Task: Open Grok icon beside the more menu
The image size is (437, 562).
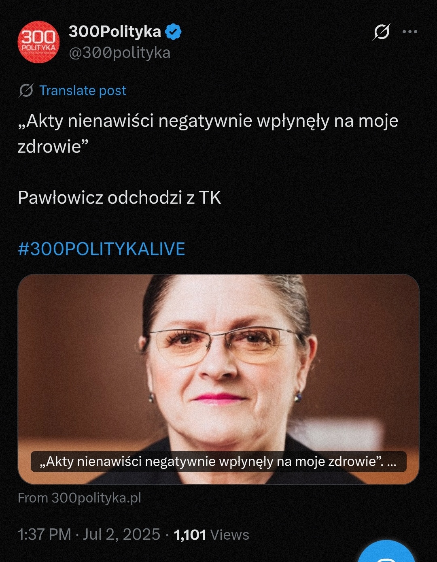Action: 381,32
